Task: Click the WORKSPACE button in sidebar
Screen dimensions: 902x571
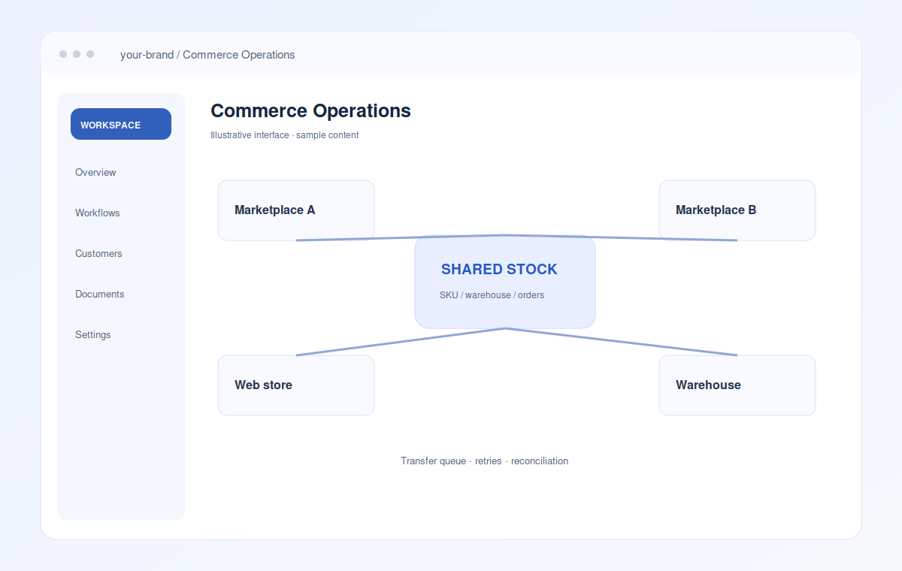Action: [x=121, y=124]
